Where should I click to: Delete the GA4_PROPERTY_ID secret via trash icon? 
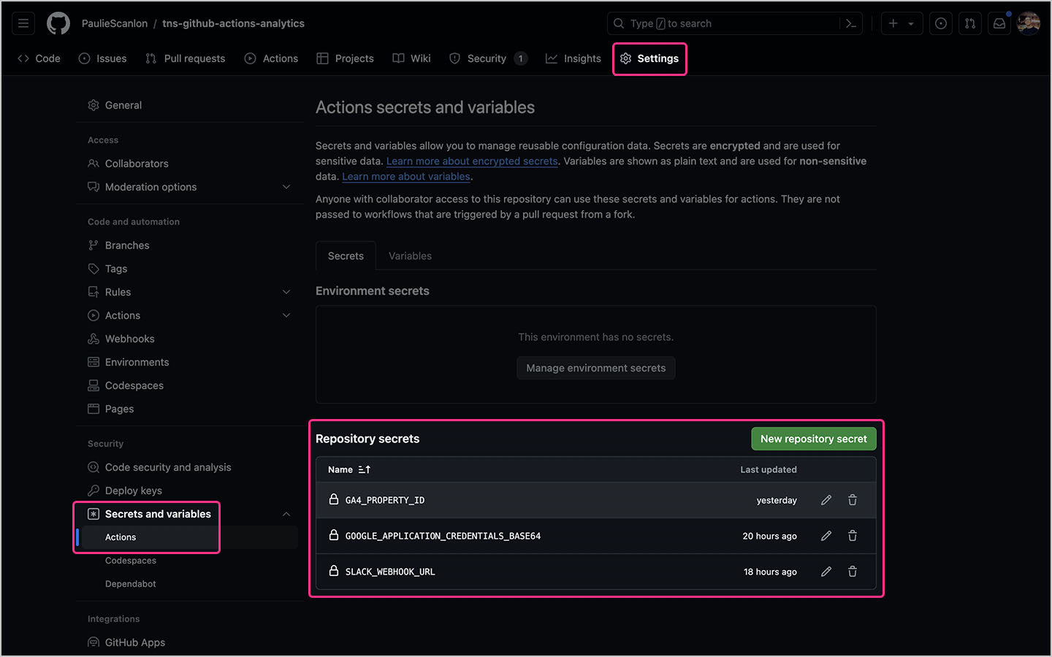tap(853, 499)
